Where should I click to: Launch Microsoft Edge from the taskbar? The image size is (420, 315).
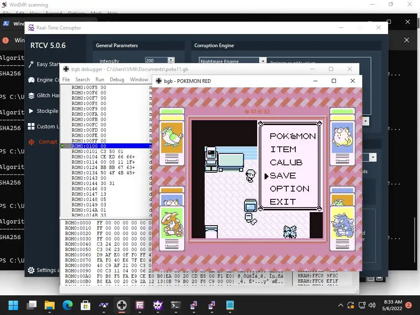tap(68, 305)
